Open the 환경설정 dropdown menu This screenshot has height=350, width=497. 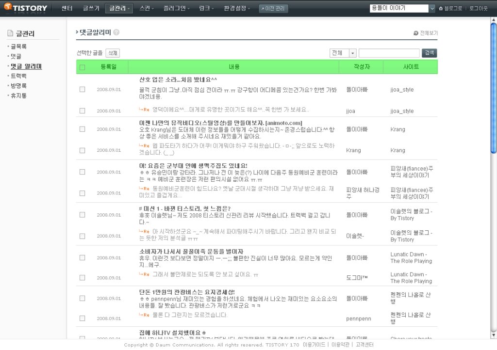click(x=236, y=8)
